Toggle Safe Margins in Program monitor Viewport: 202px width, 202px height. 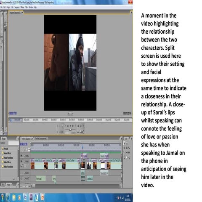point(81,126)
